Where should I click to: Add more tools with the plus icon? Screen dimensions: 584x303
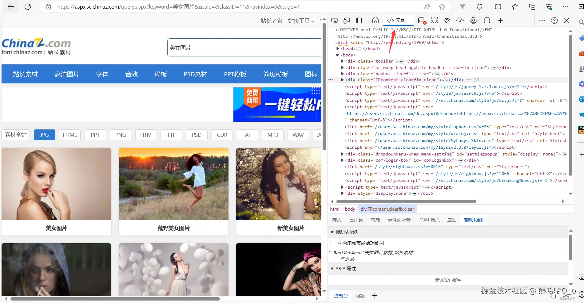click(x=500, y=20)
